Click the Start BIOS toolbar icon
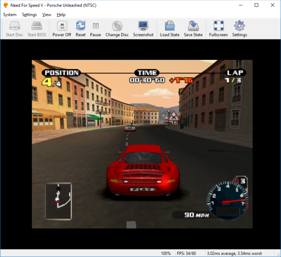Viewport: 281px width, 257px height. [36, 29]
